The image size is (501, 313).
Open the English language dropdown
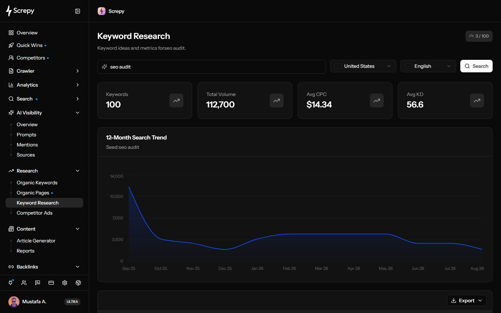pyautogui.click(x=428, y=66)
